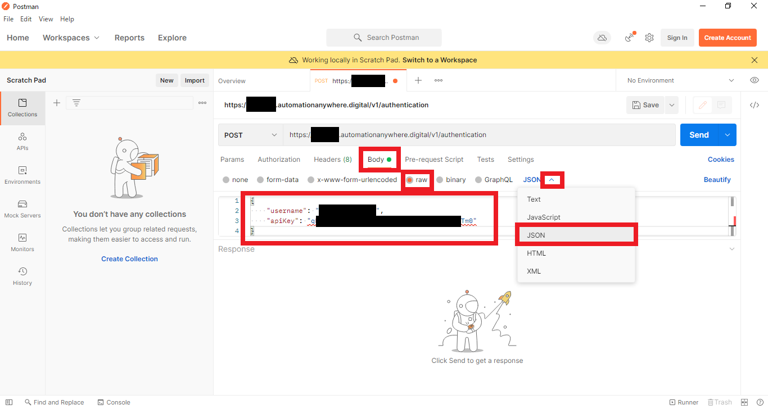Click the environment quick look eye icon

click(755, 80)
